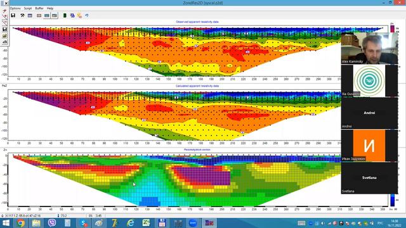Click the blue undo arrow icon
The width and height of the screenshot is (406, 228).
point(86,15)
